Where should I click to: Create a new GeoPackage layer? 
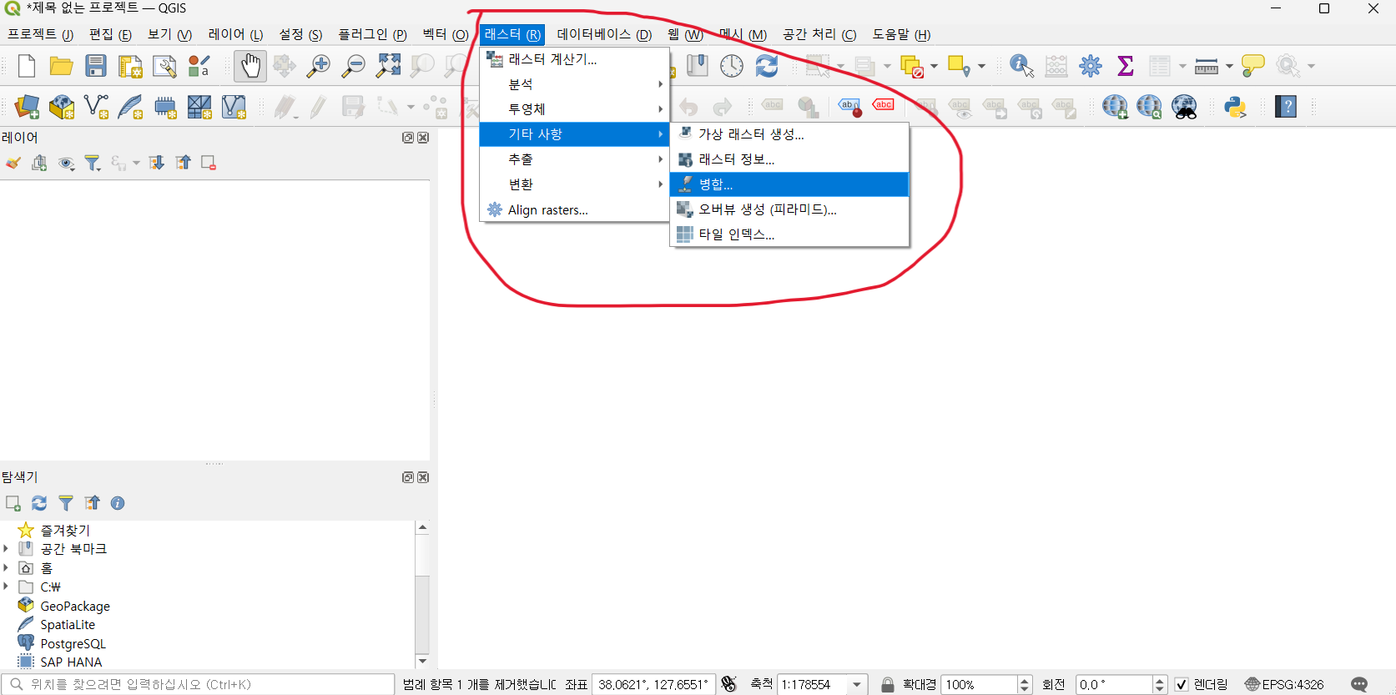tap(62, 107)
